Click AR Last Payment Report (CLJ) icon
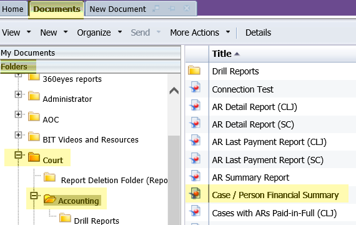The image size is (356, 225). point(195,141)
